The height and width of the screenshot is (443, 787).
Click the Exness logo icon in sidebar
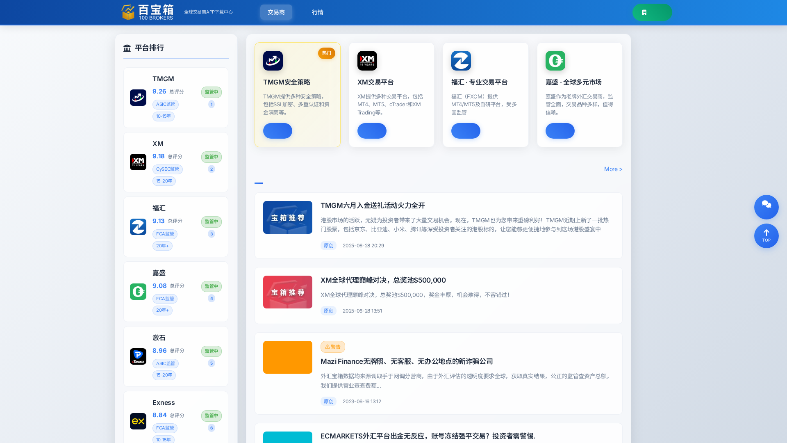(138, 421)
